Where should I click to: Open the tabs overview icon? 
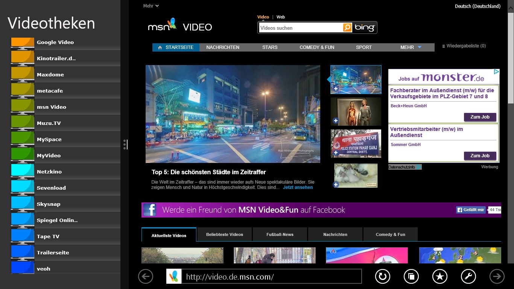(x=411, y=277)
